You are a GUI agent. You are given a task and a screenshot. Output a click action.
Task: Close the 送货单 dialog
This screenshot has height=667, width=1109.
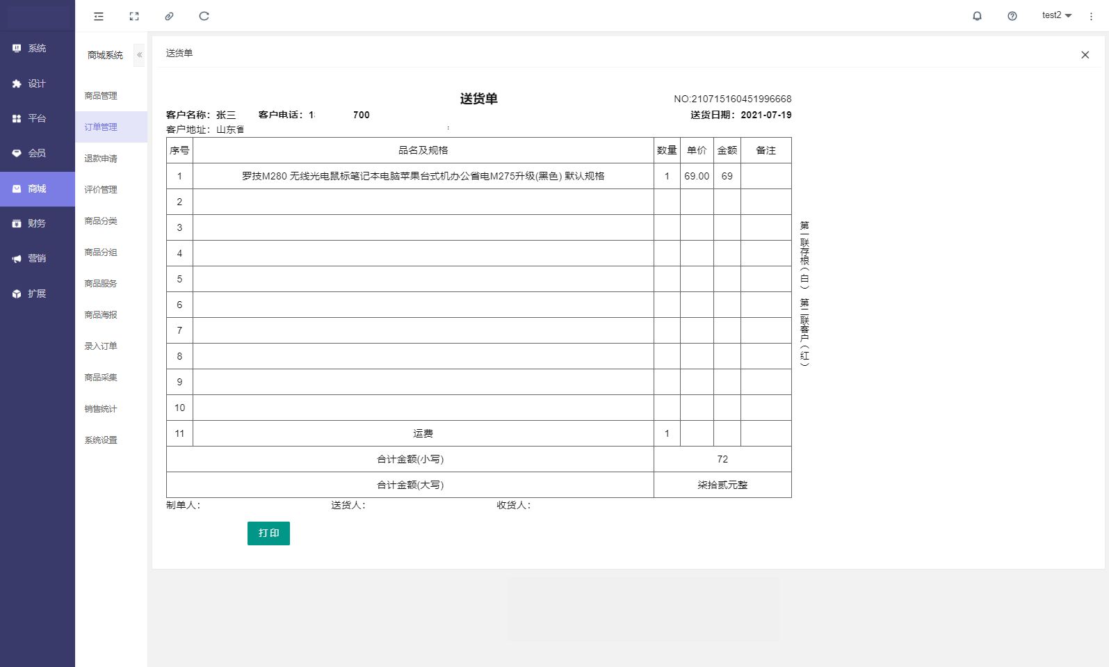[x=1085, y=55]
